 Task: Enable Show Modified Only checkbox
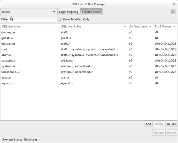tap(59, 19)
